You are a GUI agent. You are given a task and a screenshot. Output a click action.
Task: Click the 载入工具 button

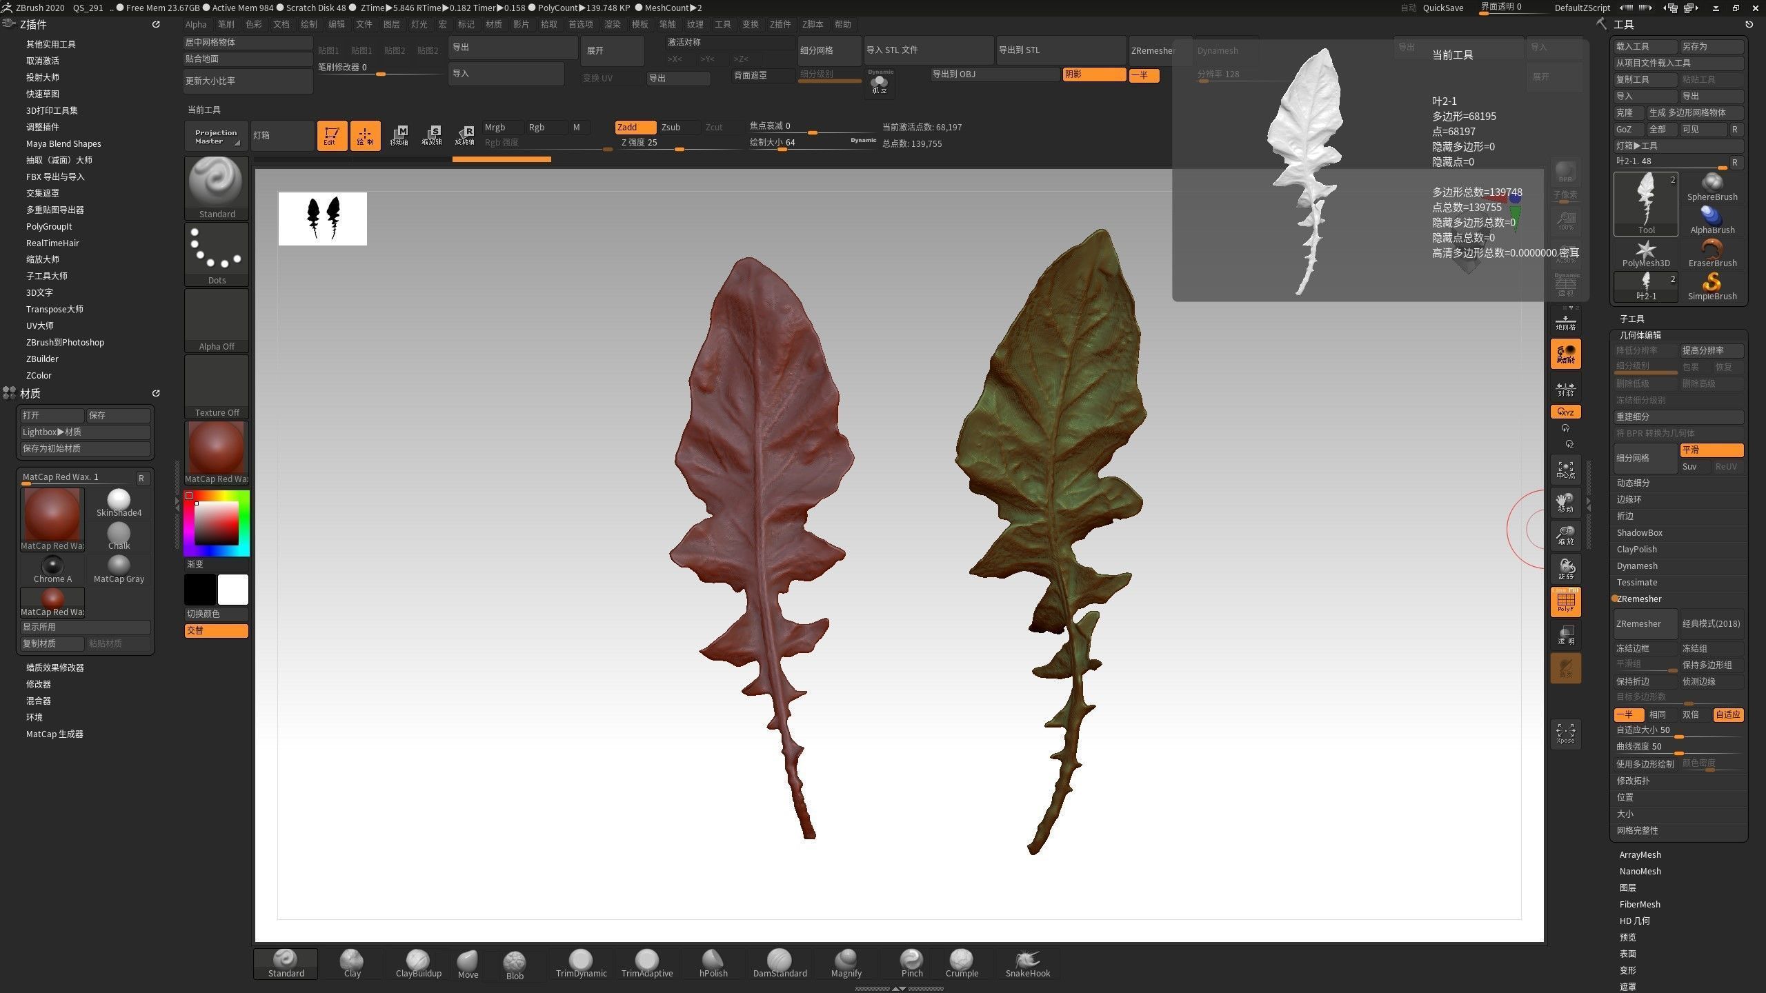(1645, 46)
